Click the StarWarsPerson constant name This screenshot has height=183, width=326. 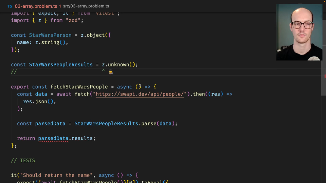pos(50,35)
